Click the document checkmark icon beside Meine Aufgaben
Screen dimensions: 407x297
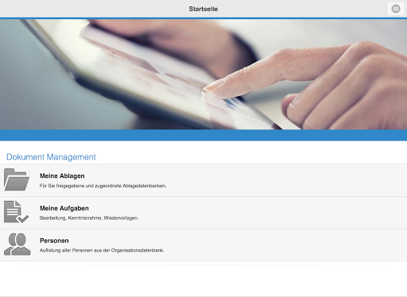pyautogui.click(x=16, y=212)
